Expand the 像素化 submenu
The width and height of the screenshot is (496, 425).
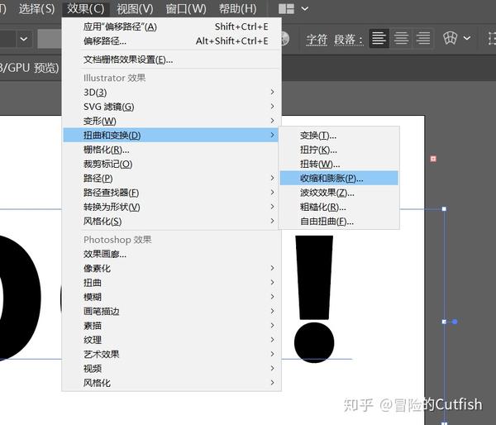point(172,269)
